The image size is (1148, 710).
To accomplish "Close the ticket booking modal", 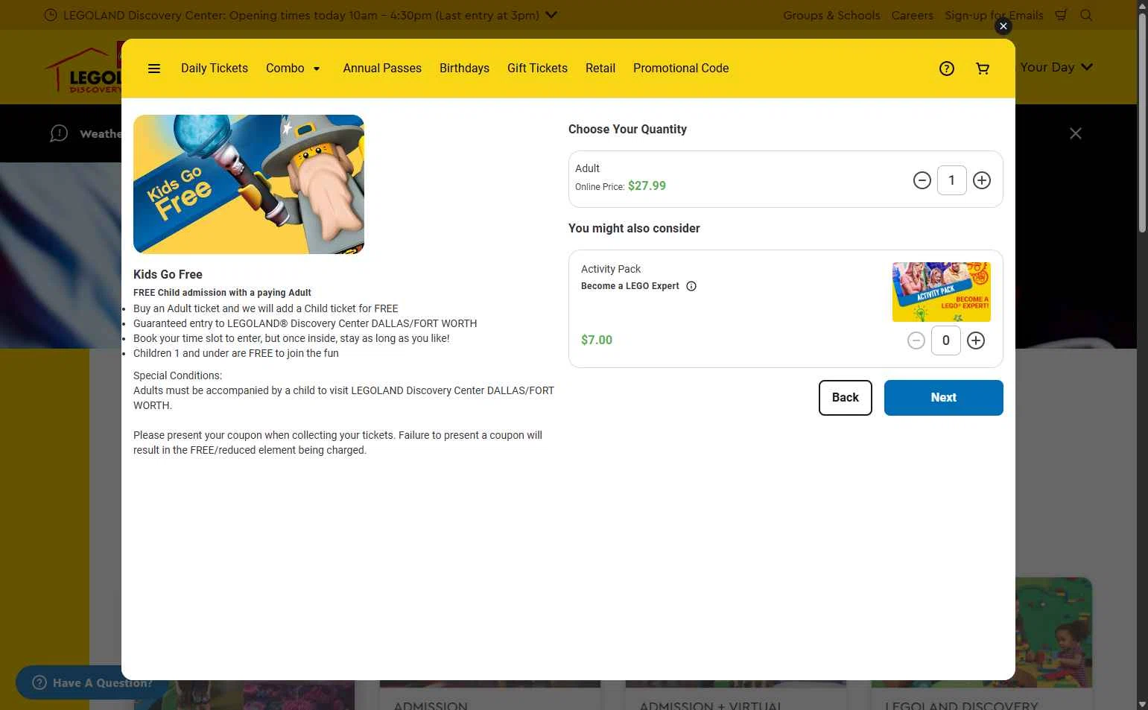I will coord(1003,26).
